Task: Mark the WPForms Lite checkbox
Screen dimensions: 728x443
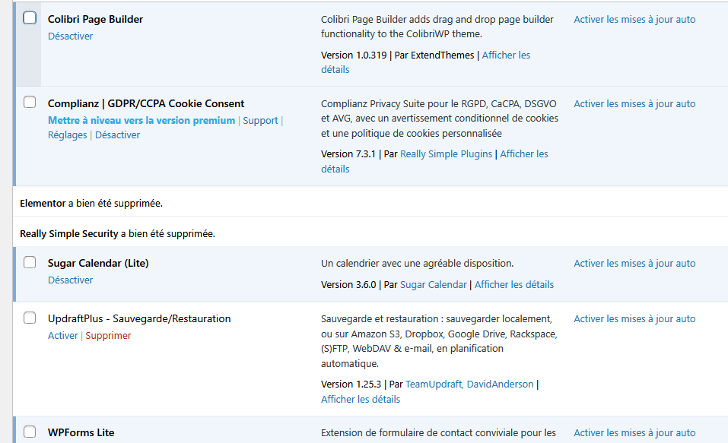Action: [30, 432]
